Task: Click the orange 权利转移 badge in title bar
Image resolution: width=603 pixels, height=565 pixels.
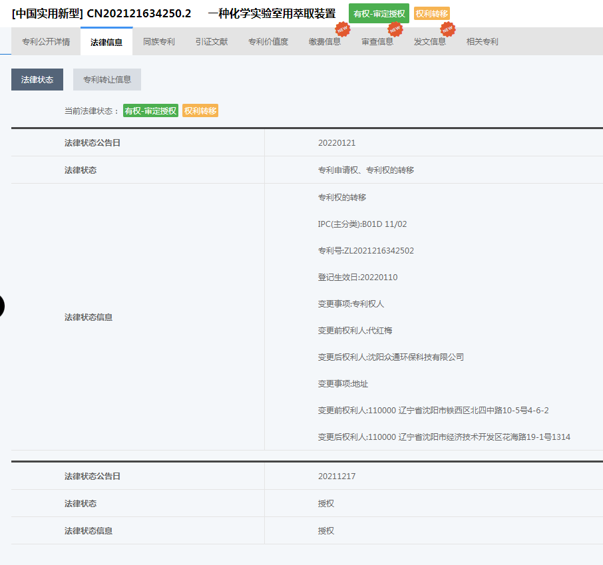Action: [431, 13]
